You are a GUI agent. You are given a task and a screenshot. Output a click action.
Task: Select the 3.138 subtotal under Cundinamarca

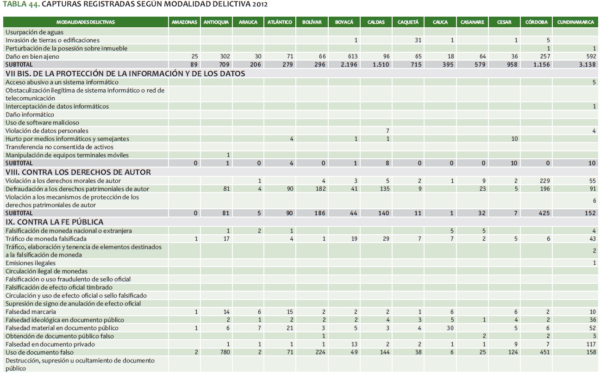(x=587, y=64)
